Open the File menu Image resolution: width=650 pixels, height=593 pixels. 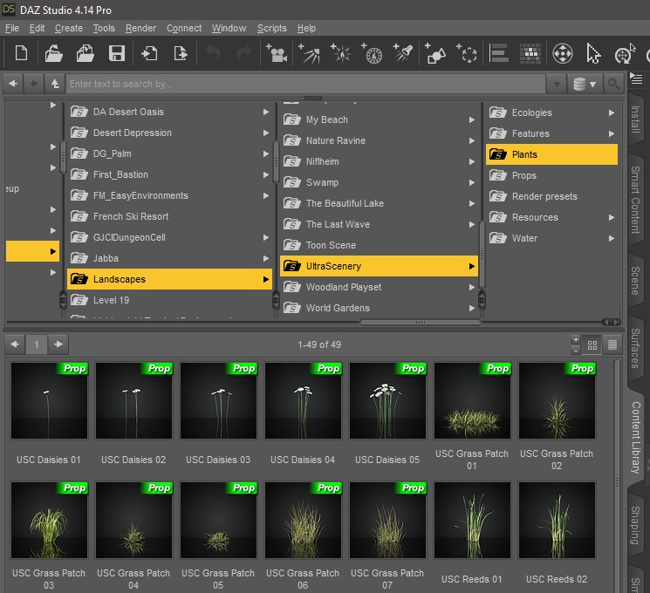[x=12, y=28]
